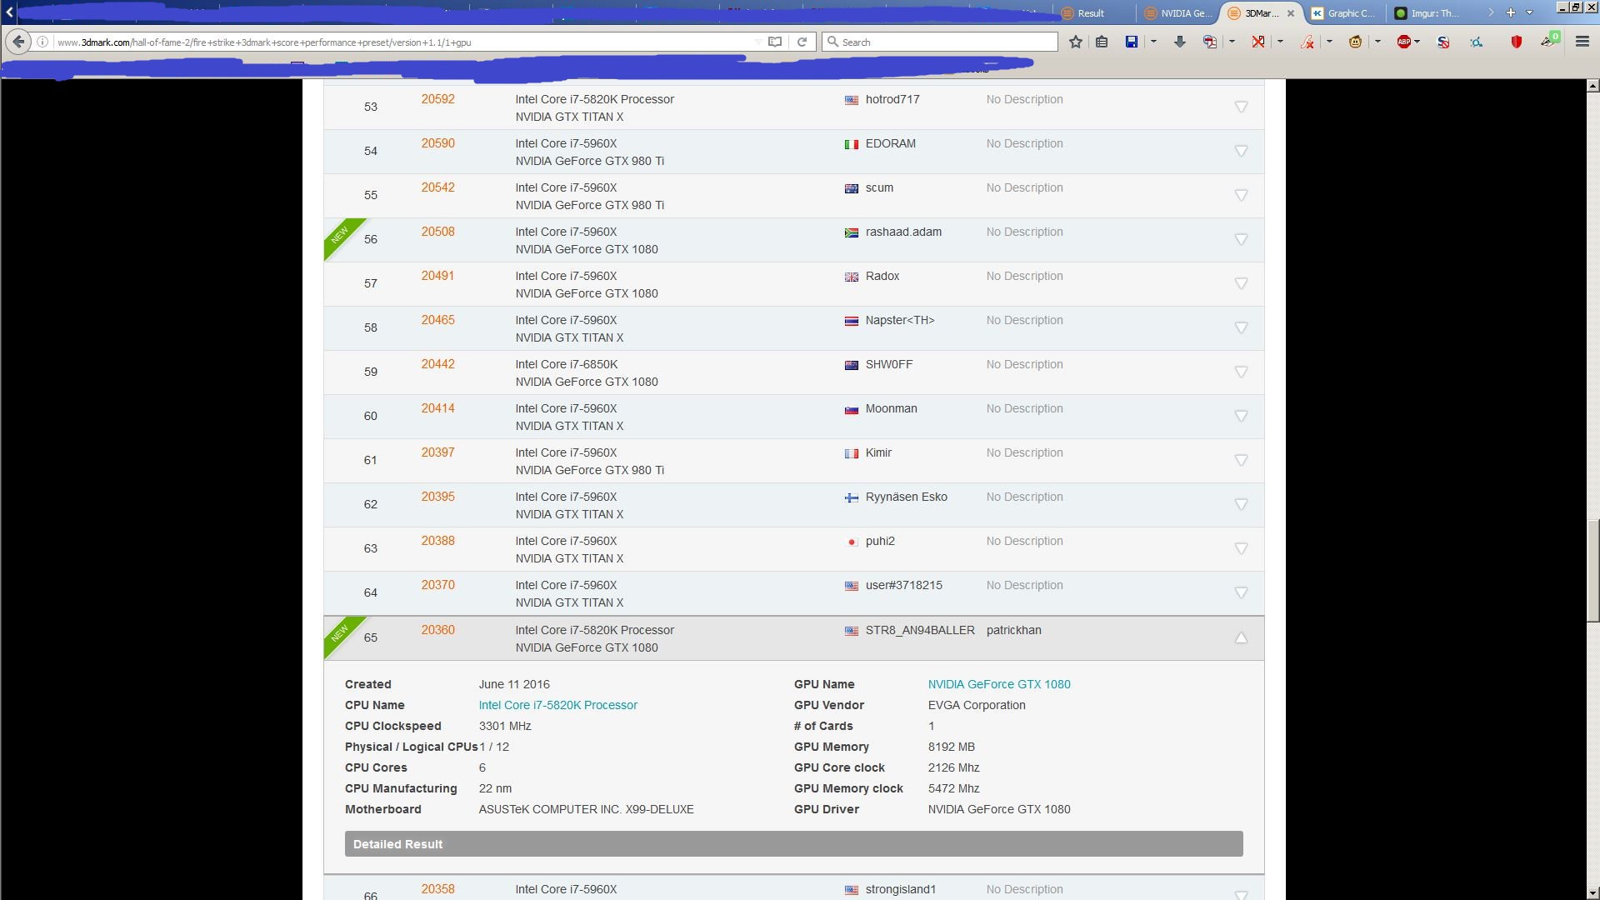Open the bookmarks list icon

tap(1102, 42)
